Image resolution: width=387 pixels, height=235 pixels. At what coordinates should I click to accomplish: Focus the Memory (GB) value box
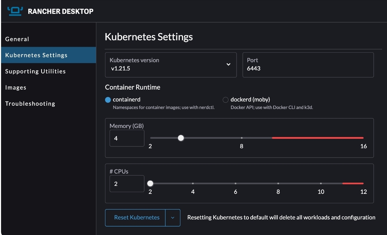coord(127,138)
